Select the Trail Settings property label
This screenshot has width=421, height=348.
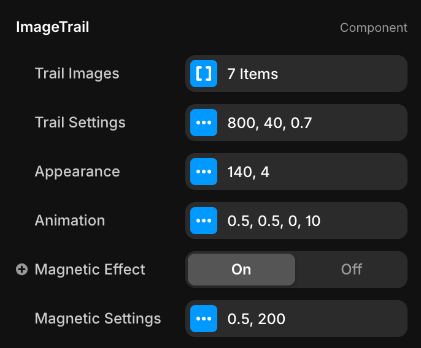80,123
